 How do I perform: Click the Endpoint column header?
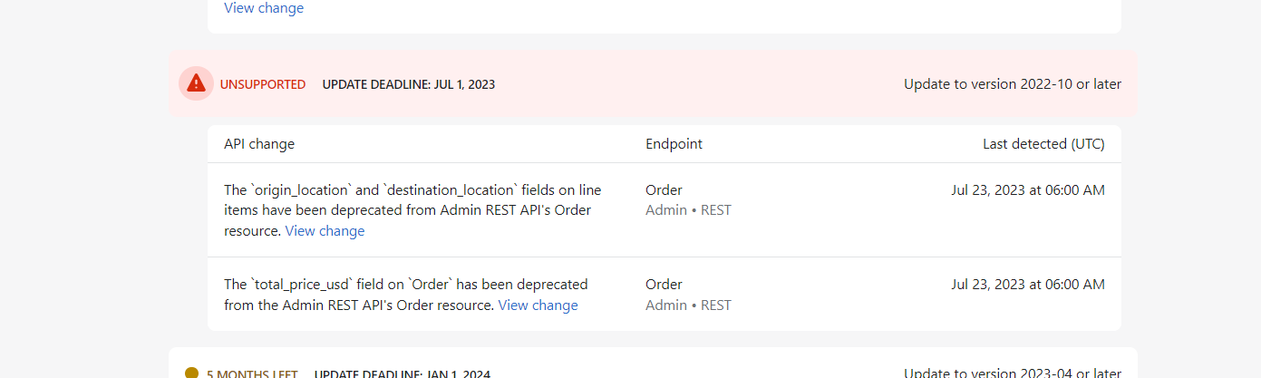point(674,144)
